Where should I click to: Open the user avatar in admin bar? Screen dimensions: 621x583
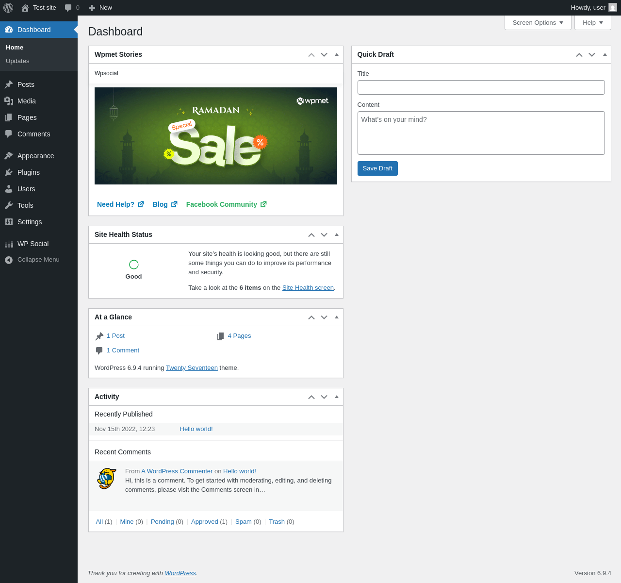613,8
